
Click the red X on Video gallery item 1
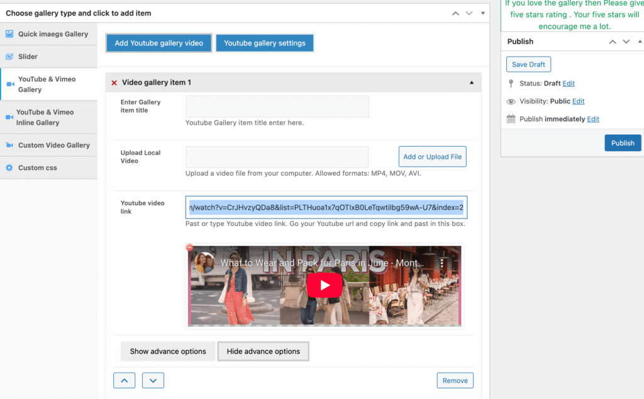point(114,82)
